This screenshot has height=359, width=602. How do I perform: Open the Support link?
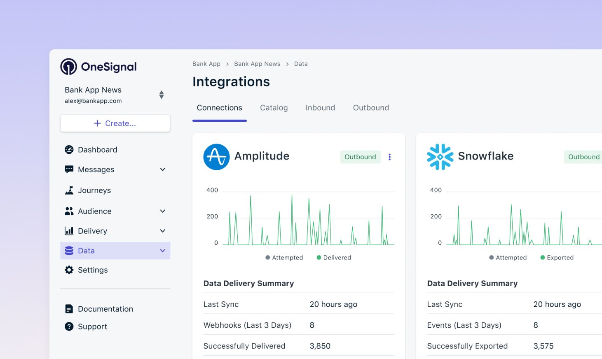(x=92, y=327)
